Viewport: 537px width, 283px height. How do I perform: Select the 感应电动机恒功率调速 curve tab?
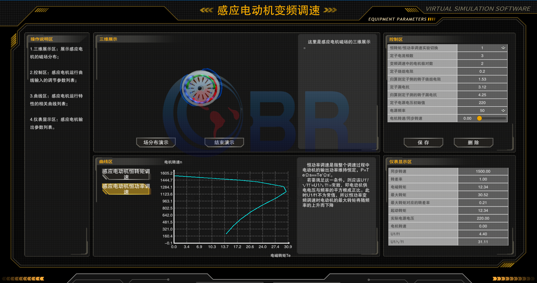click(126, 189)
